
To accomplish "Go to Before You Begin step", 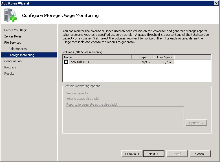I will tap(16, 30).
